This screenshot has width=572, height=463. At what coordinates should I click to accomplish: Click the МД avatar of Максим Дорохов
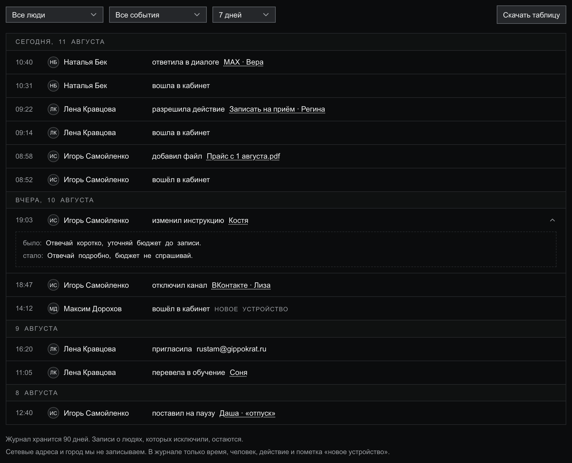point(53,309)
